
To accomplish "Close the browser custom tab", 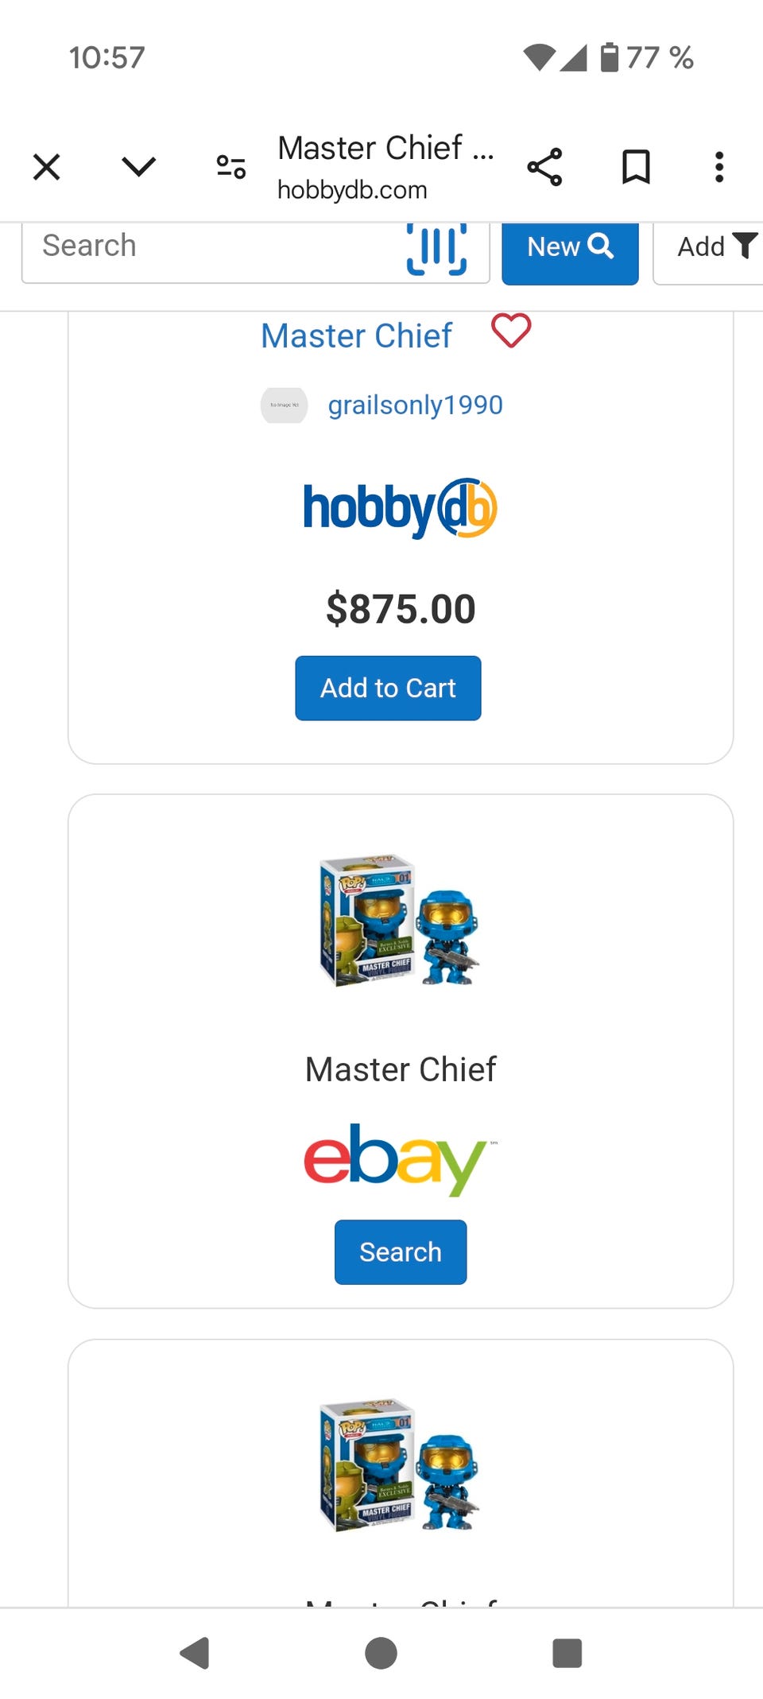I will point(47,167).
